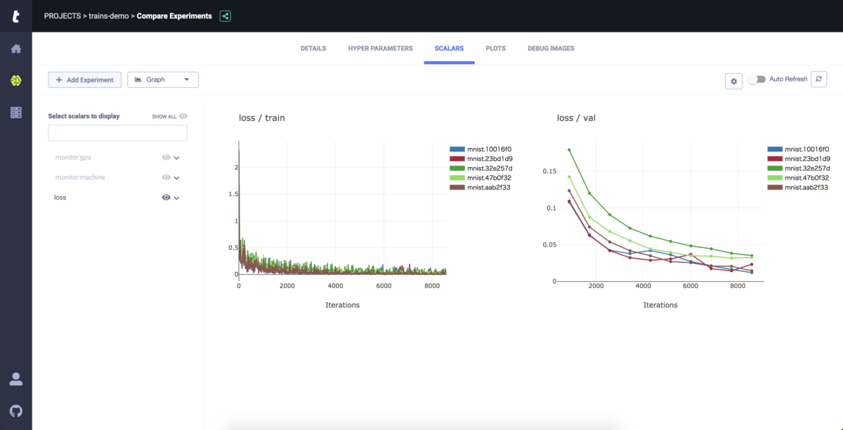Open the scalar settings gear
Viewport: 843px width, 430px height.
(733, 81)
